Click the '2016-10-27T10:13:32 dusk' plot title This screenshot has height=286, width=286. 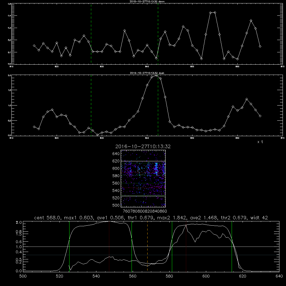click(147, 73)
